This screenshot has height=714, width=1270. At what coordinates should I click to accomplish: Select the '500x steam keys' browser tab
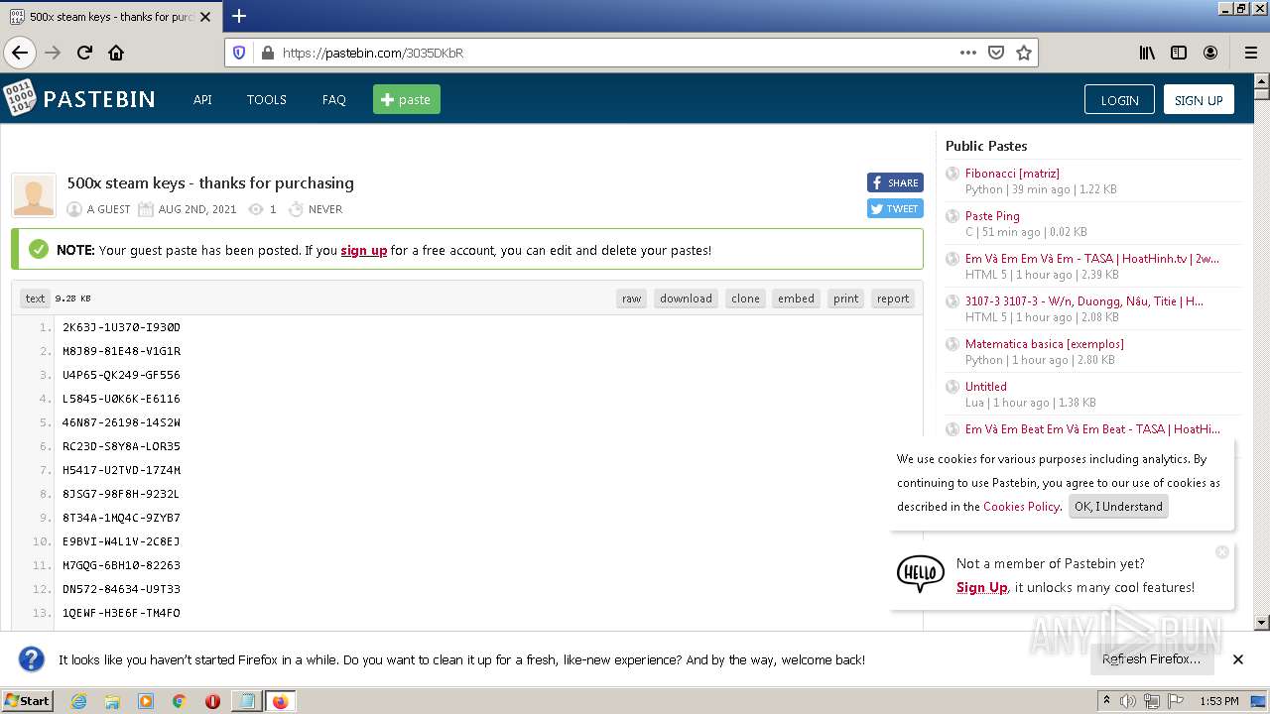[x=110, y=17]
